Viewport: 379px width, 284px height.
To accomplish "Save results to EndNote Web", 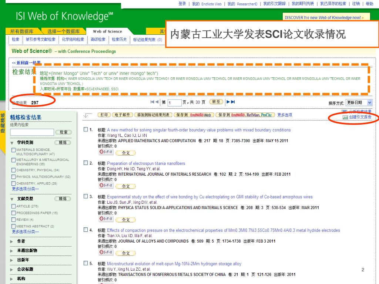I will [x=194, y=115].
